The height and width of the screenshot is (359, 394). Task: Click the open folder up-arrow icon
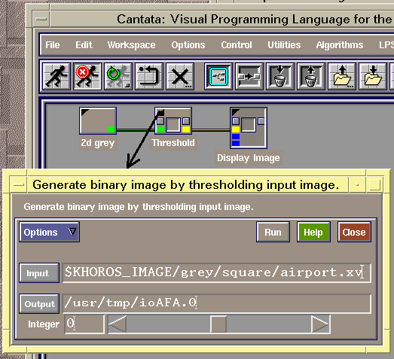[342, 76]
